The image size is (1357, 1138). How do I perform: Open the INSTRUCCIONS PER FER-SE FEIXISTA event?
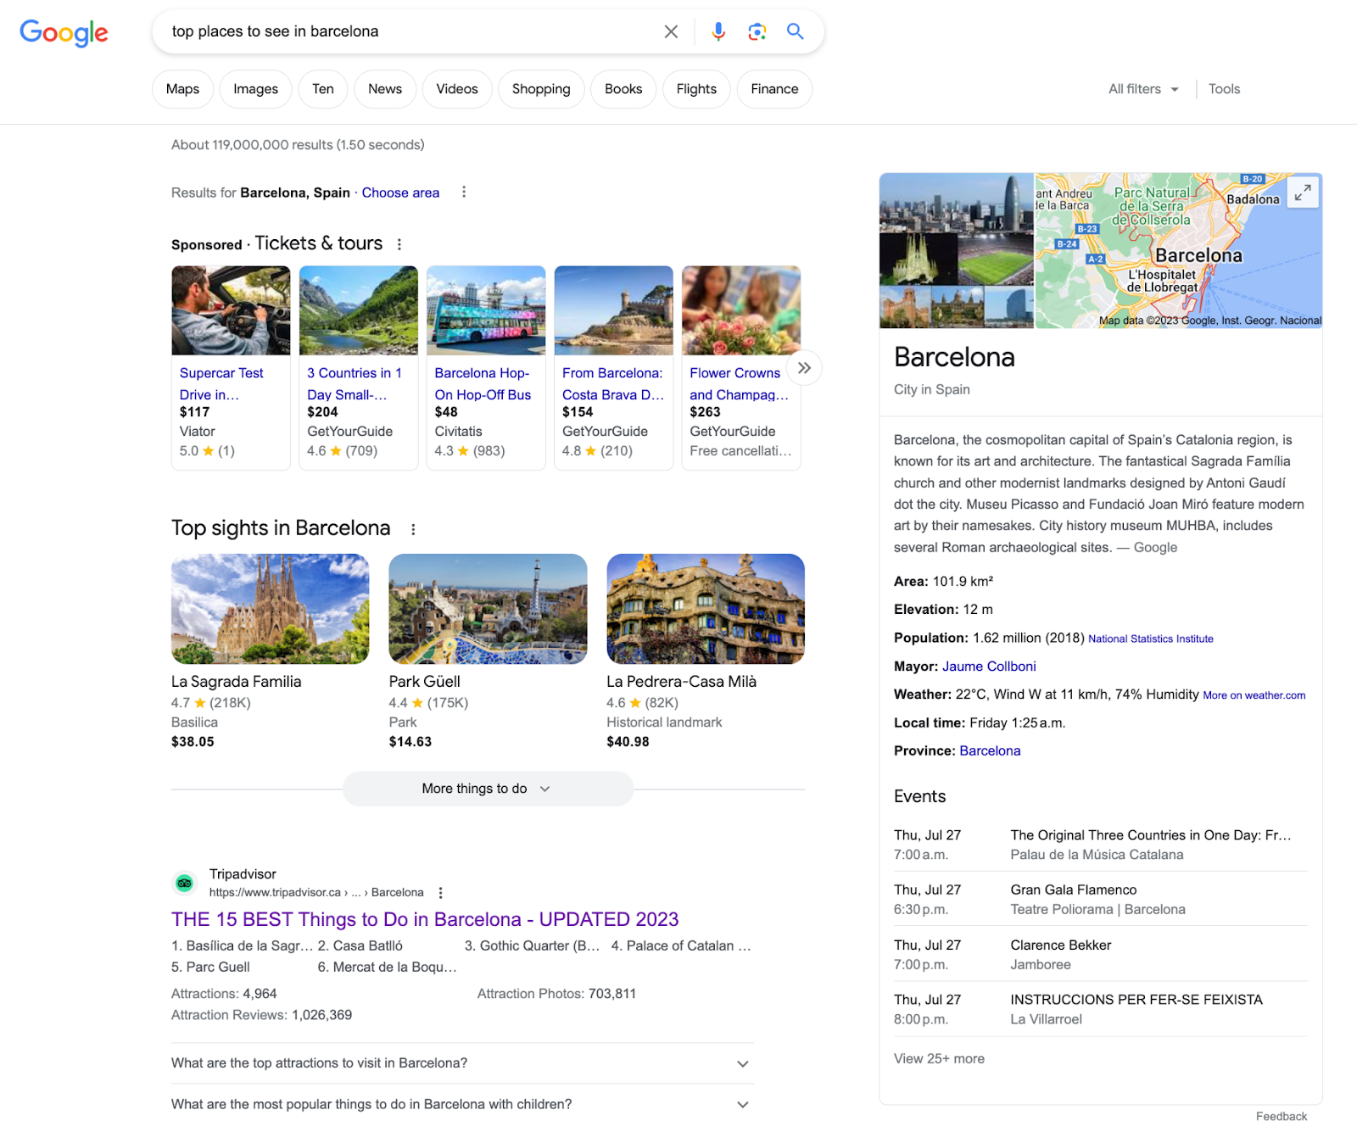pos(1100,1009)
